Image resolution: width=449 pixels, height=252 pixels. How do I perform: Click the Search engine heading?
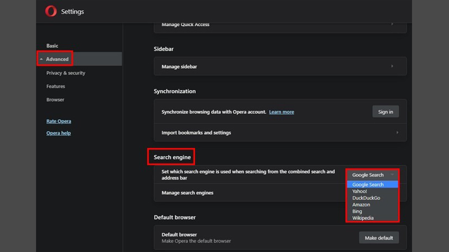pyautogui.click(x=172, y=157)
